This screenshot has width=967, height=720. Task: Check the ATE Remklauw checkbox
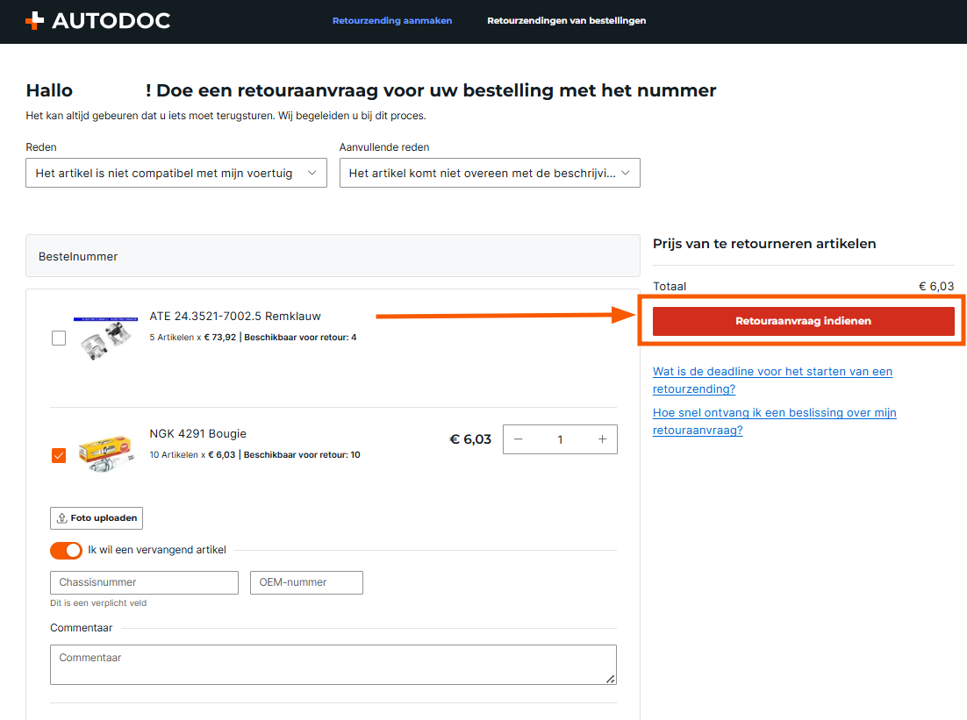click(59, 339)
